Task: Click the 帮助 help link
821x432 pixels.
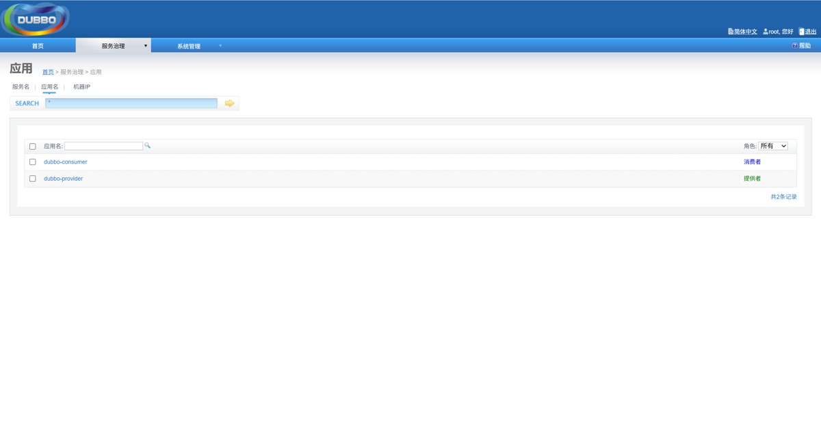Action: tap(805, 46)
